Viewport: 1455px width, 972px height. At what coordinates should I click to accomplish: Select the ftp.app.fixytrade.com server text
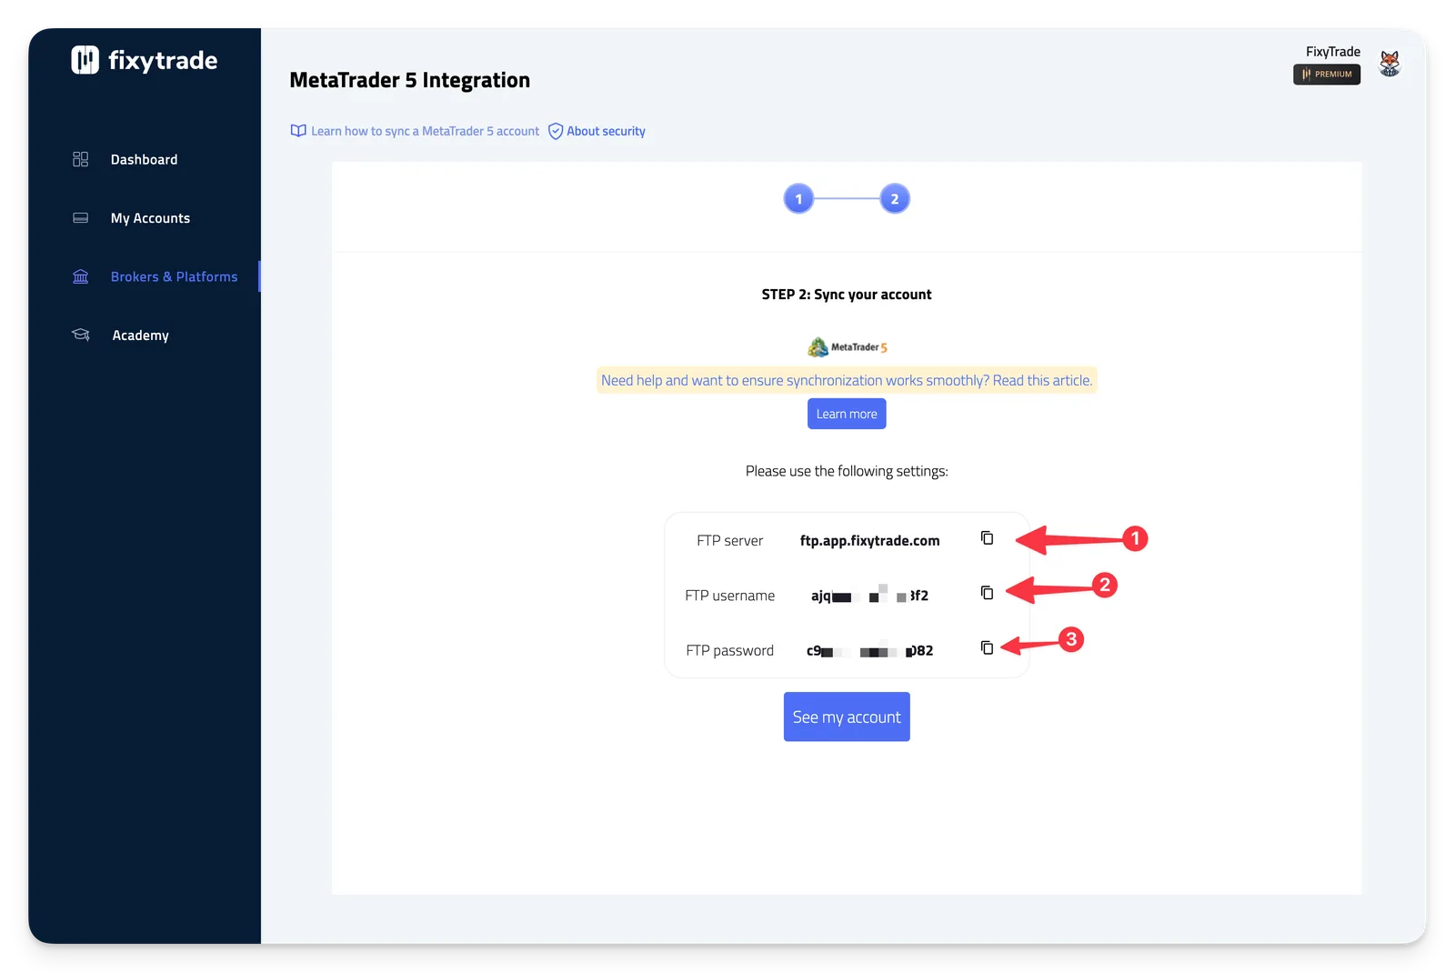(869, 540)
